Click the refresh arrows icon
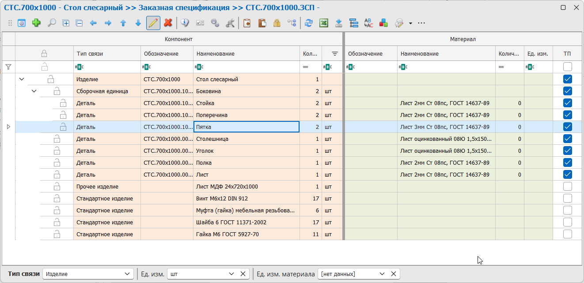The width and height of the screenshot is (584, 283). (x=309, y=23)
